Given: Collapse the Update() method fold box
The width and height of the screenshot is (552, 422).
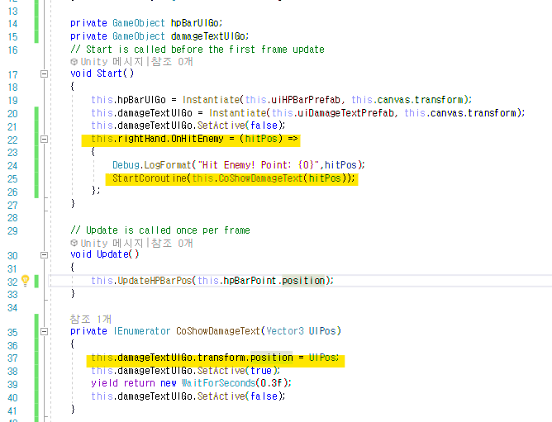Looking at the screenshot, I should pyautogui.click(x=44, y=255).
